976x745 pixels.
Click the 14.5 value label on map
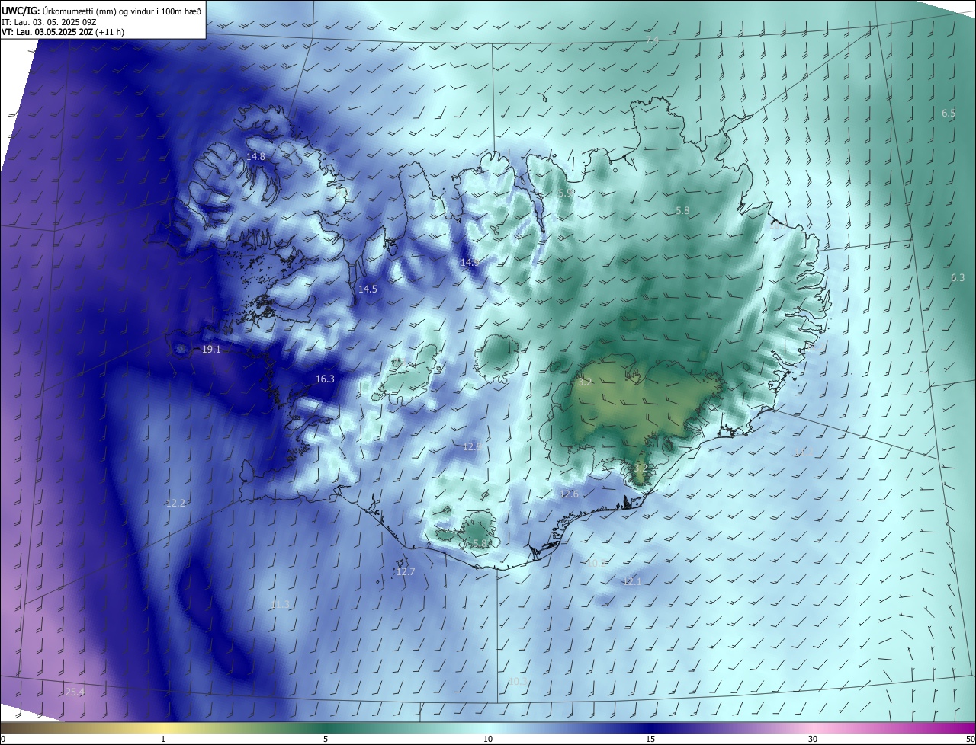point(368,289)
